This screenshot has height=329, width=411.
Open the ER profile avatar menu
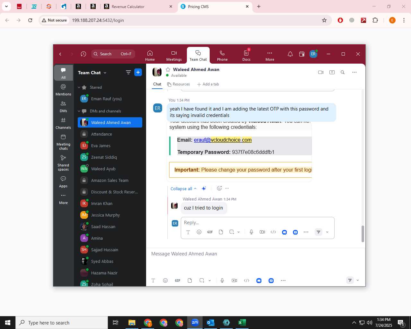pos(313,54)
